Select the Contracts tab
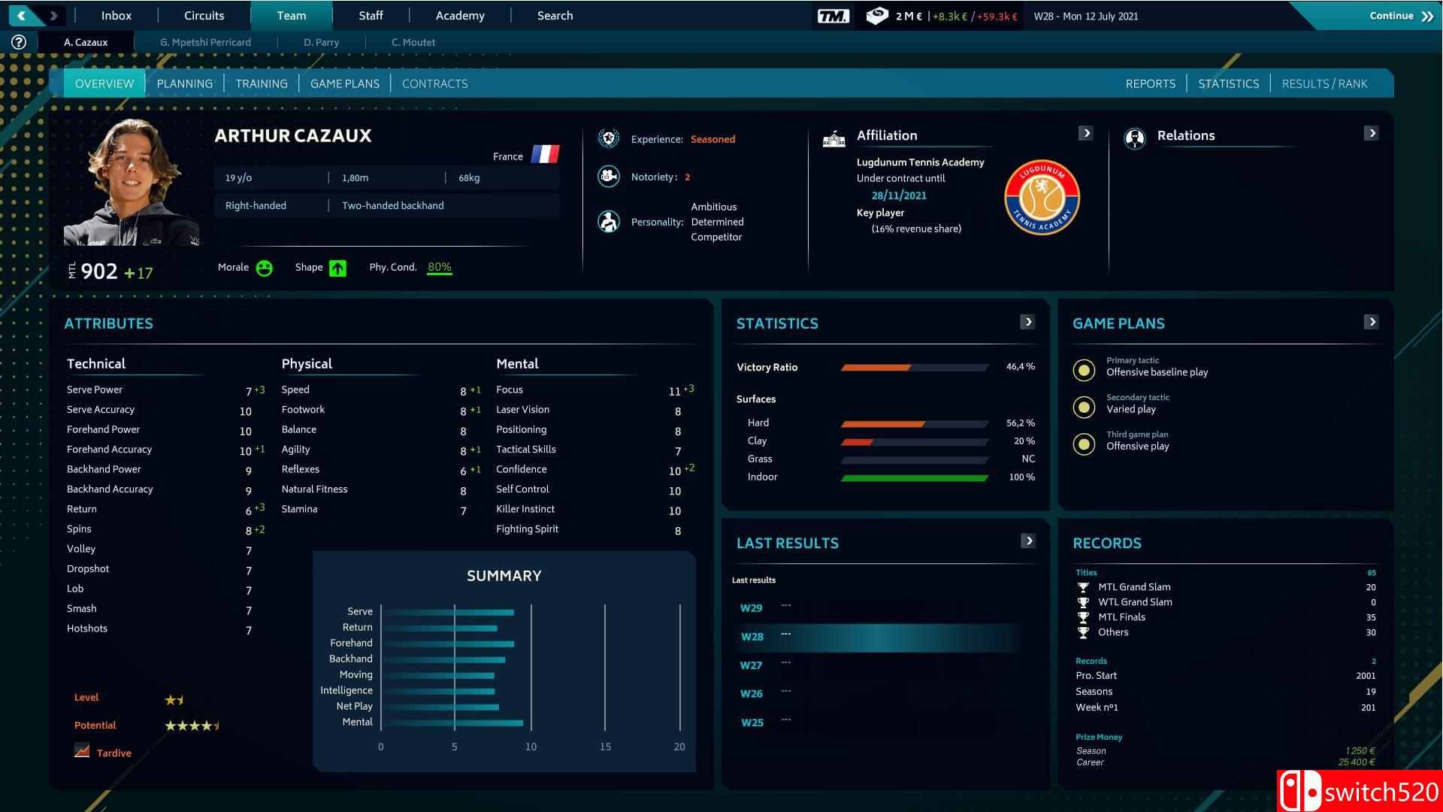This screenshot has height=812, width=1443. coord(434,82)
